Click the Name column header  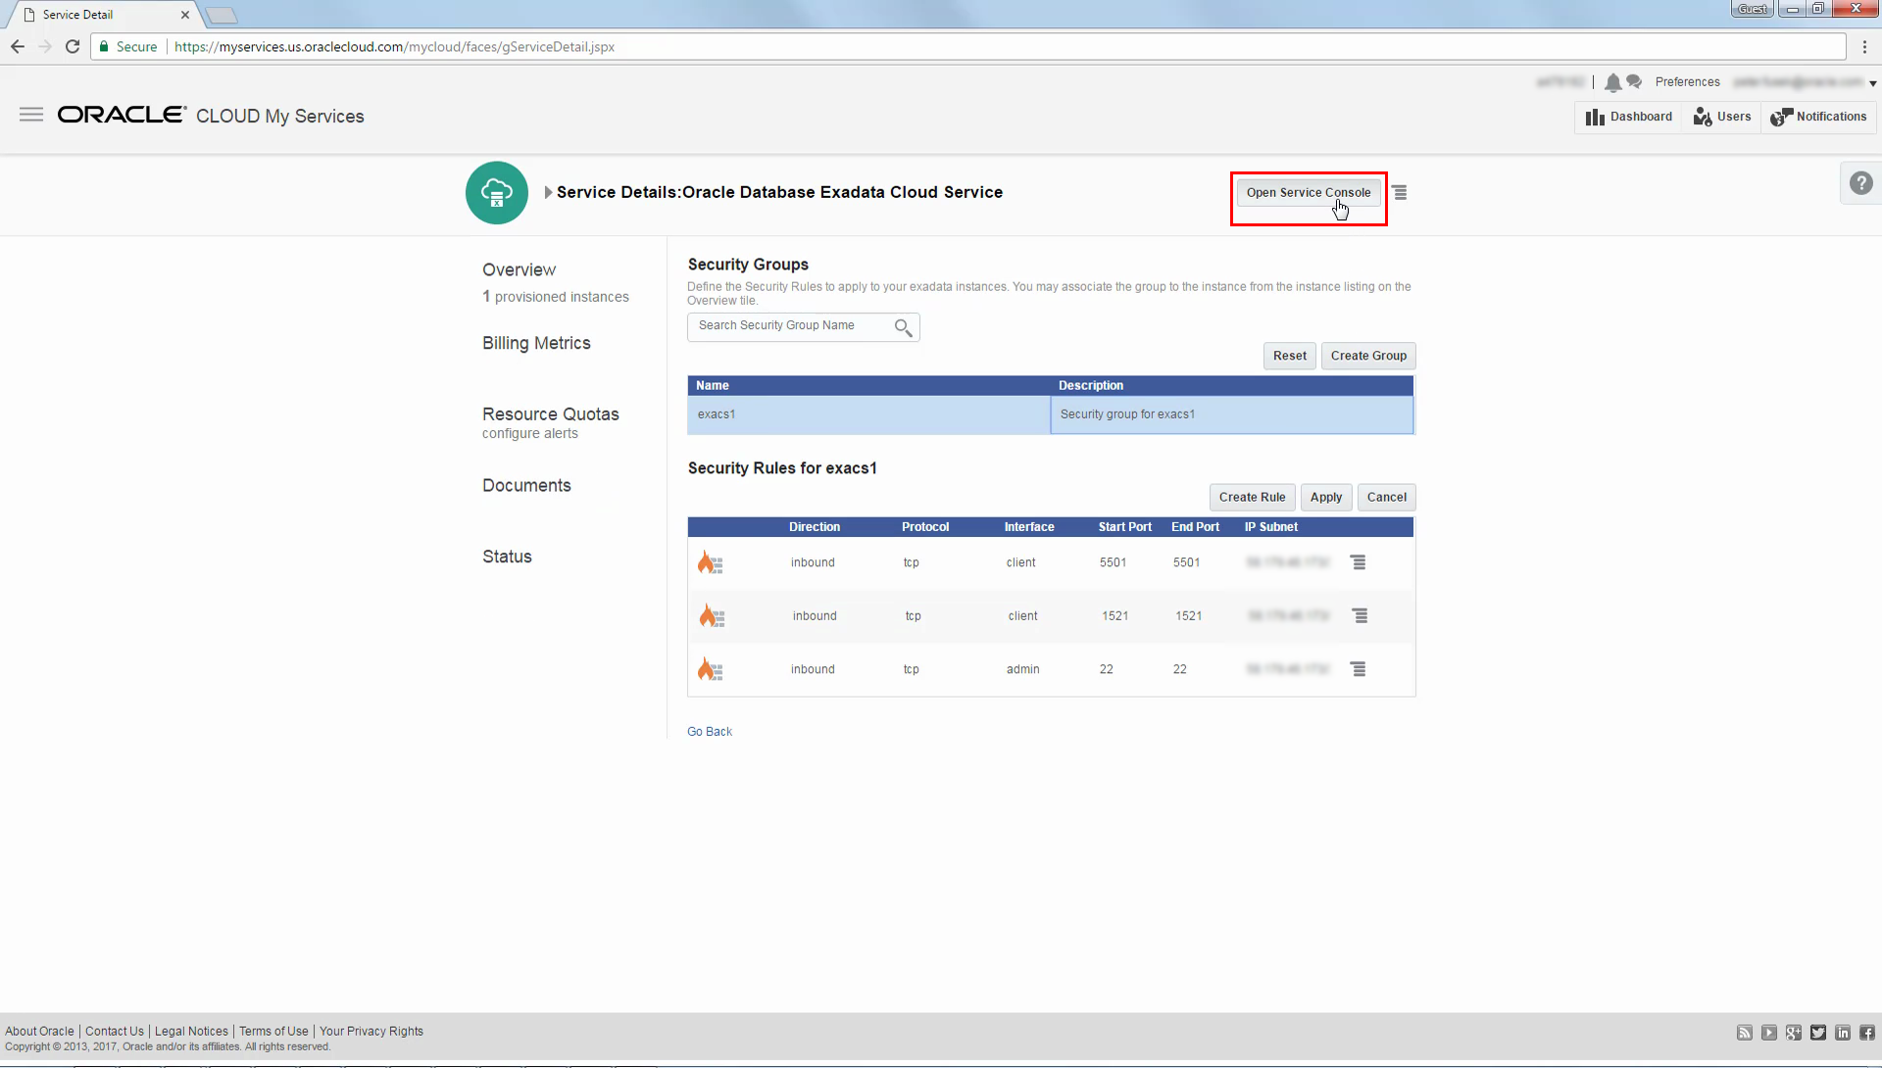(x=713, y=386)
